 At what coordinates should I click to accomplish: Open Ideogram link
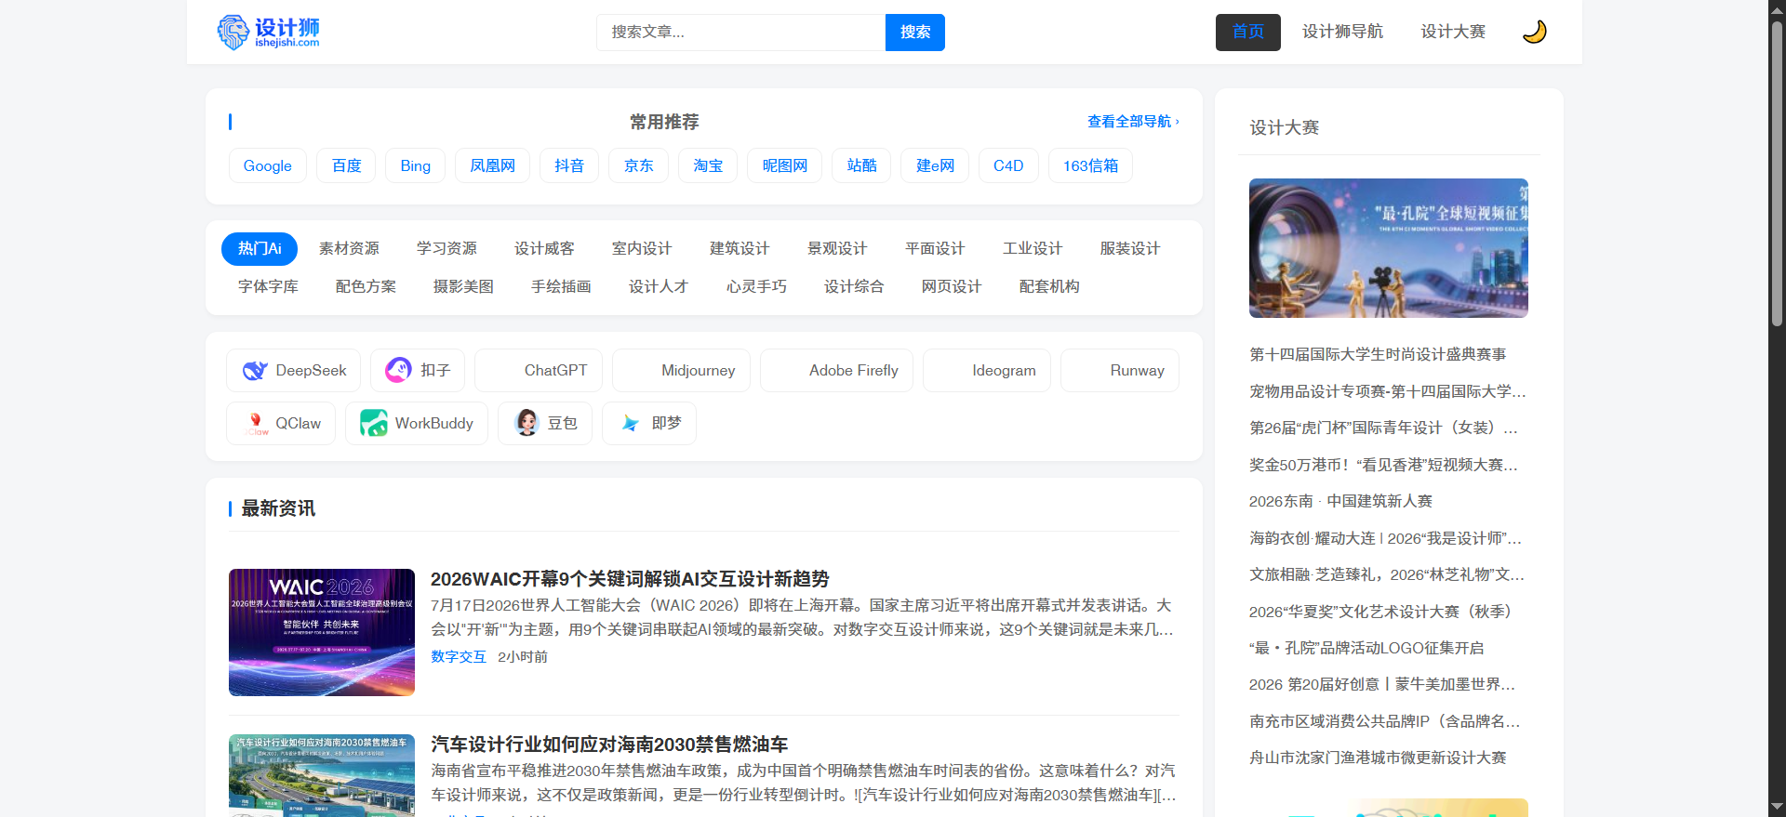(x=987, y=370)
